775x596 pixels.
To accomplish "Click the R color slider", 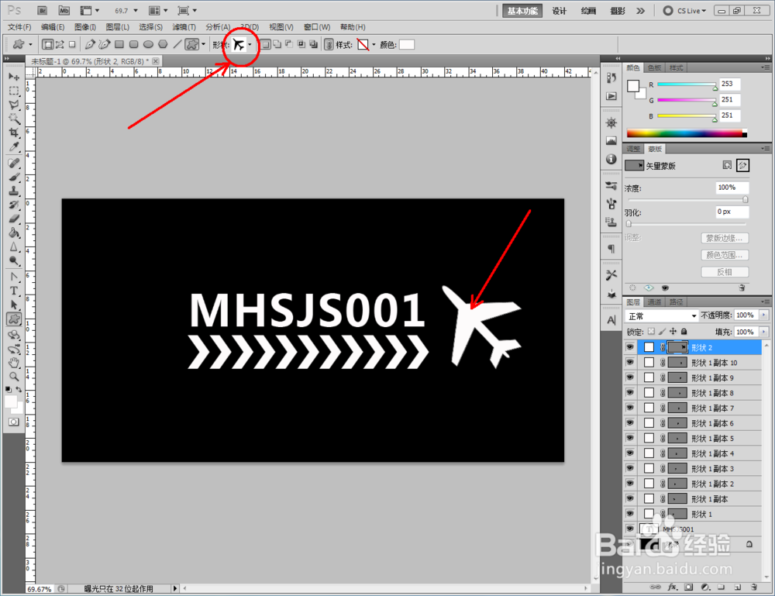I will click(x=687, y=85).
